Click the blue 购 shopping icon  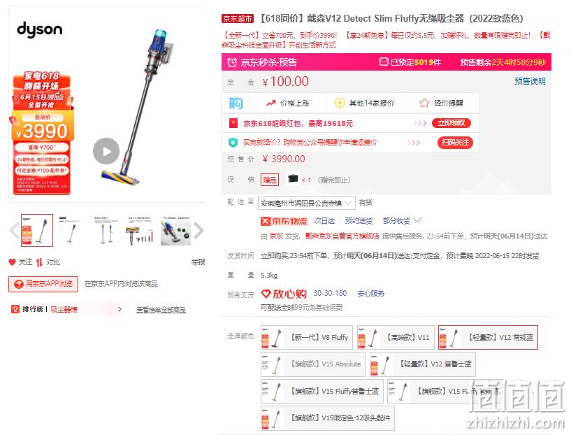tap(236, 104)
